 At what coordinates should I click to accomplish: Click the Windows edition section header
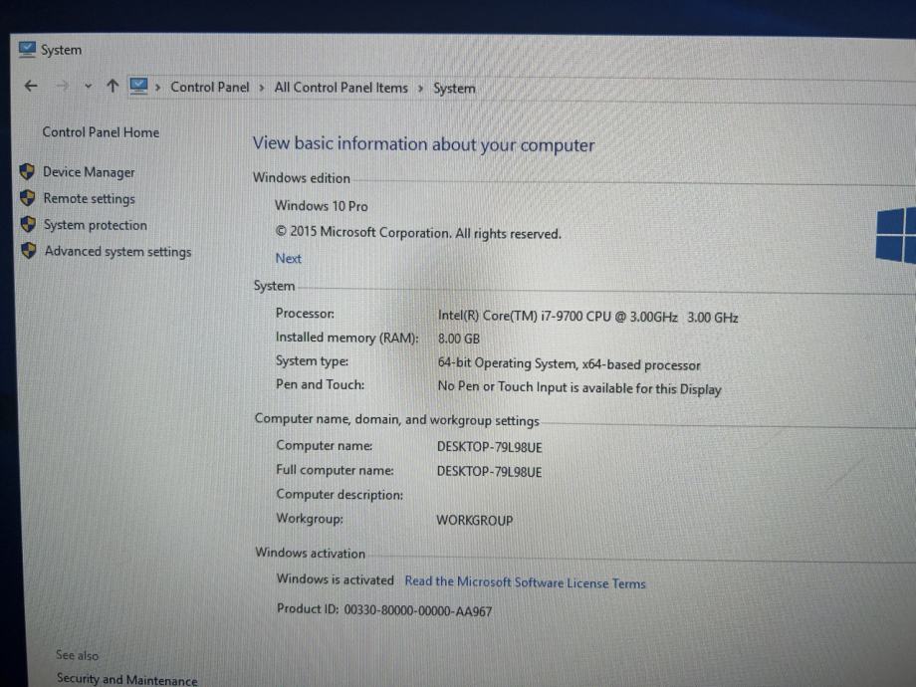coord(302,177)
